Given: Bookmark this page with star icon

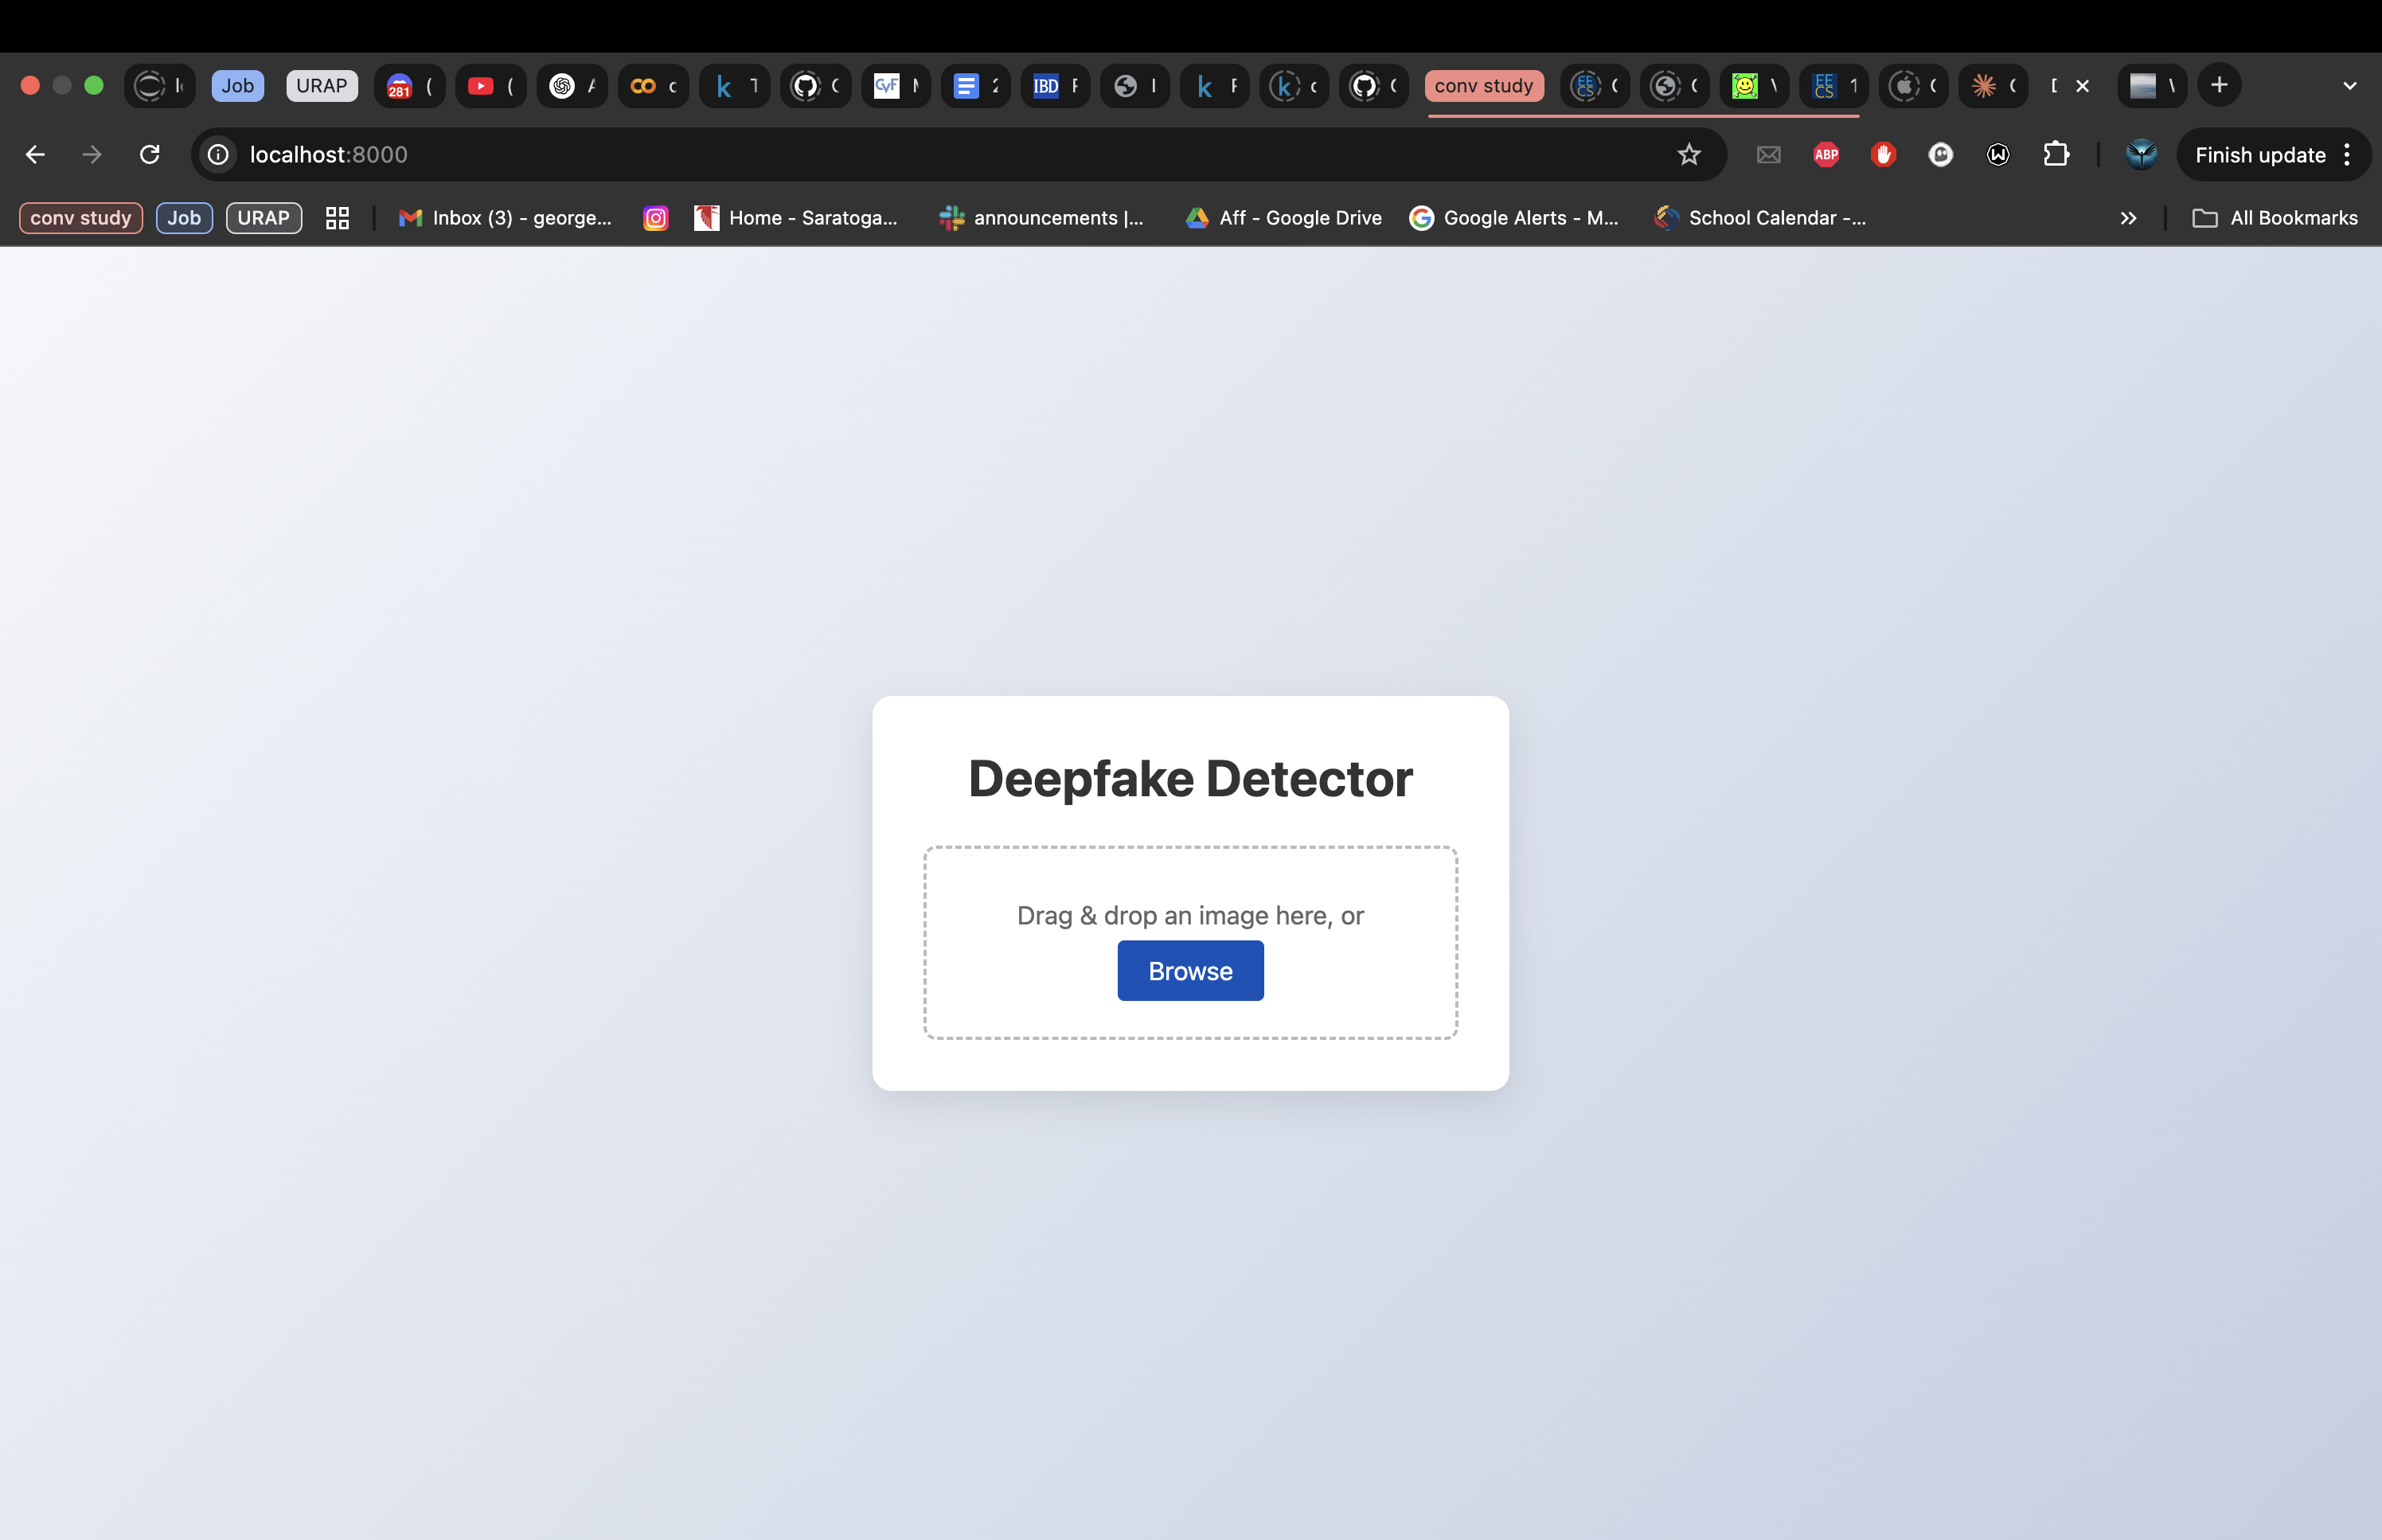Looking at the screenshot, I should click(1689, 154).
